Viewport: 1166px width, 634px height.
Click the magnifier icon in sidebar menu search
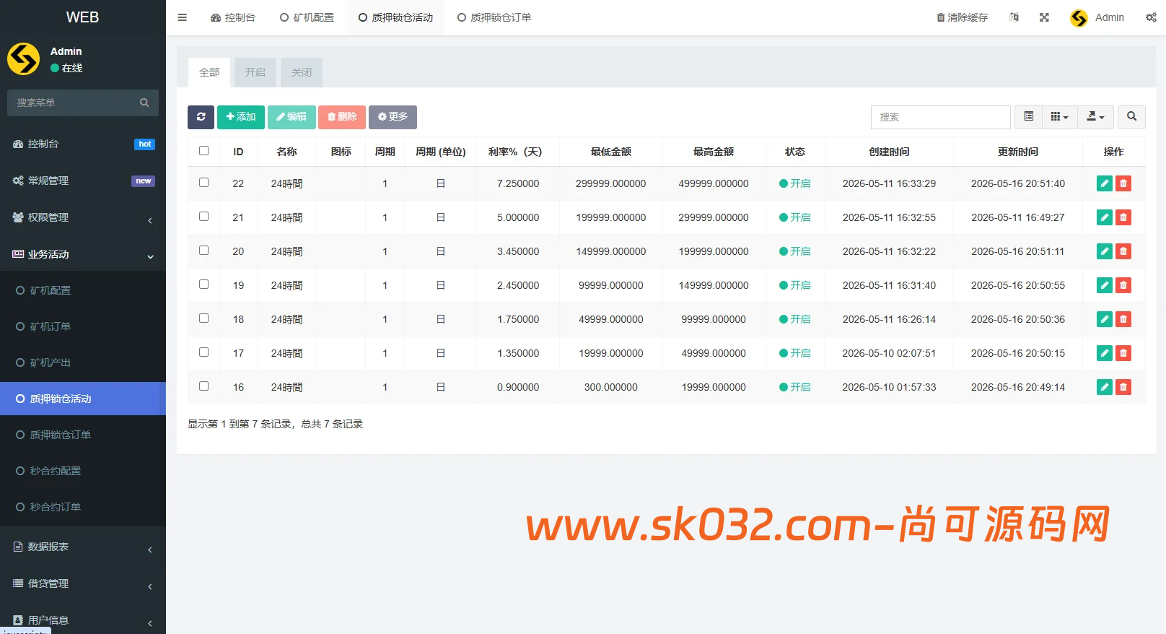144,103
